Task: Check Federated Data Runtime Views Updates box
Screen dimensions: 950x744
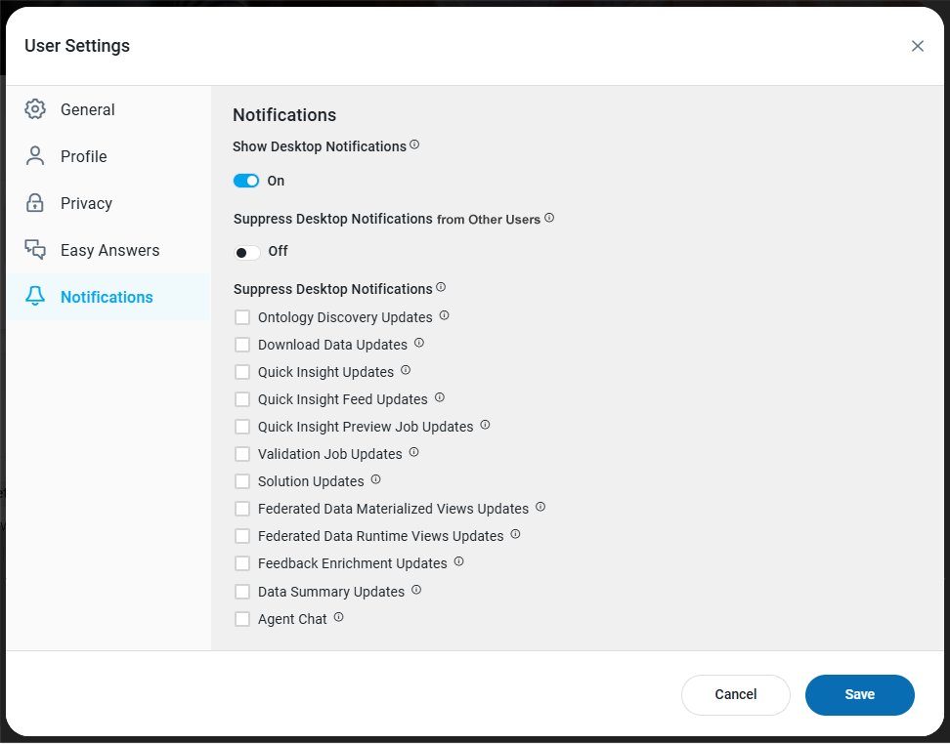Action: (242, 536)
